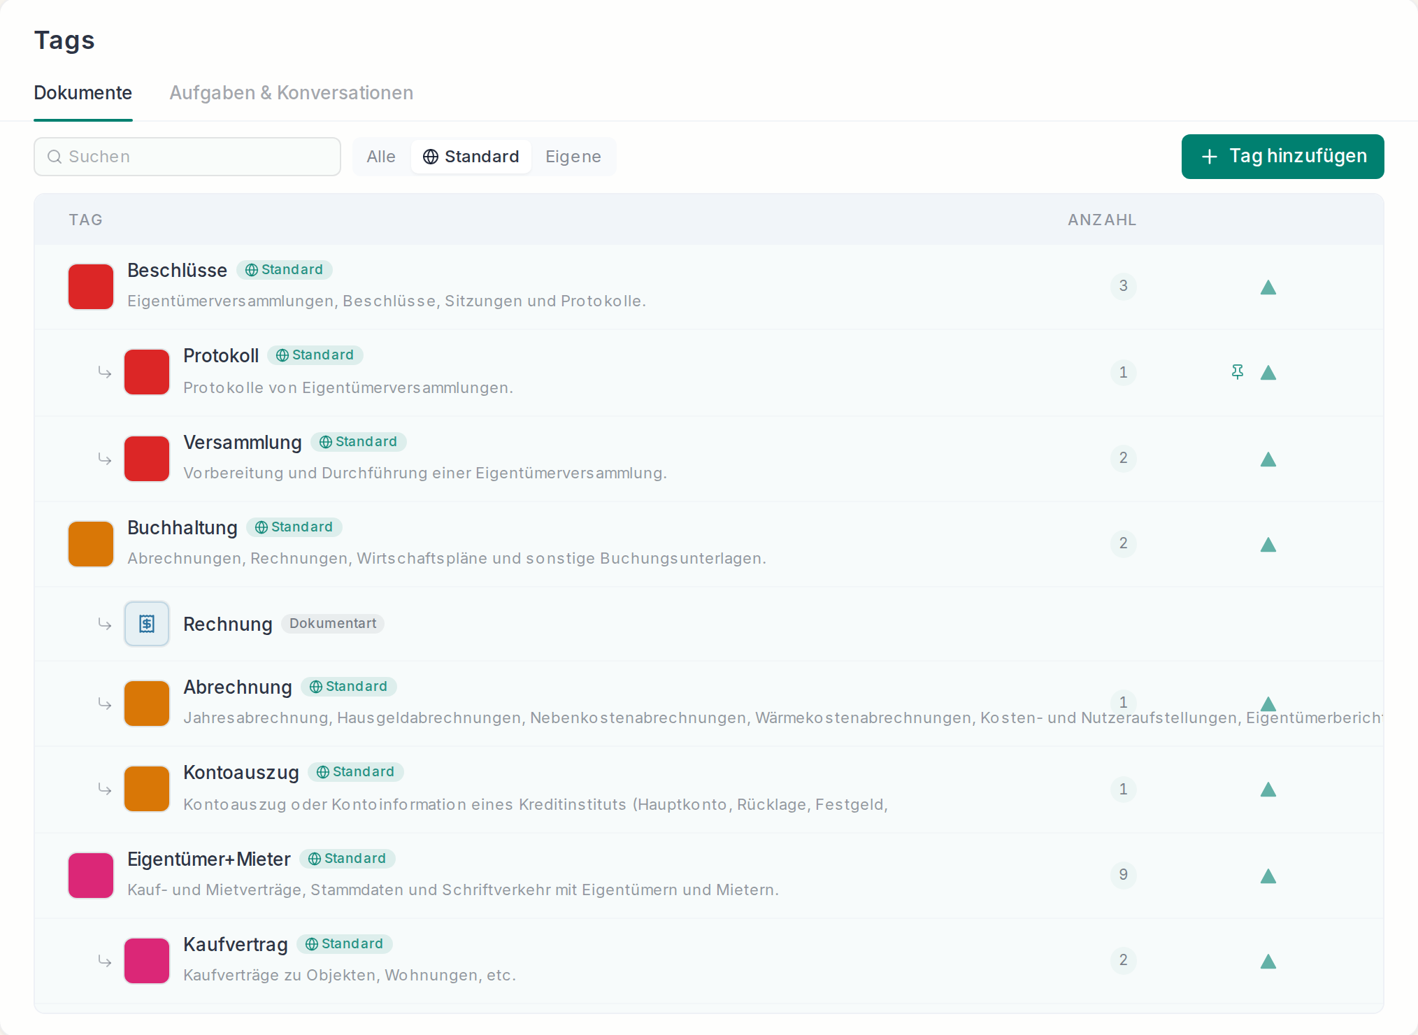Image resolution: width=1418 pixels, height=1035 pixels.
Task: Click the Buchhaltung tag name
Action: (x=182, y=528)
